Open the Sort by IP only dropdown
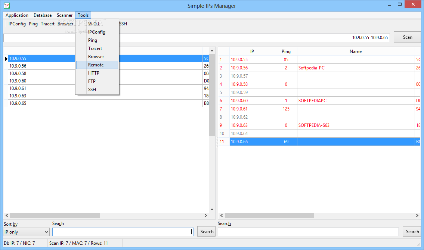This screenshot has width=424, height=250. (26, 232)
